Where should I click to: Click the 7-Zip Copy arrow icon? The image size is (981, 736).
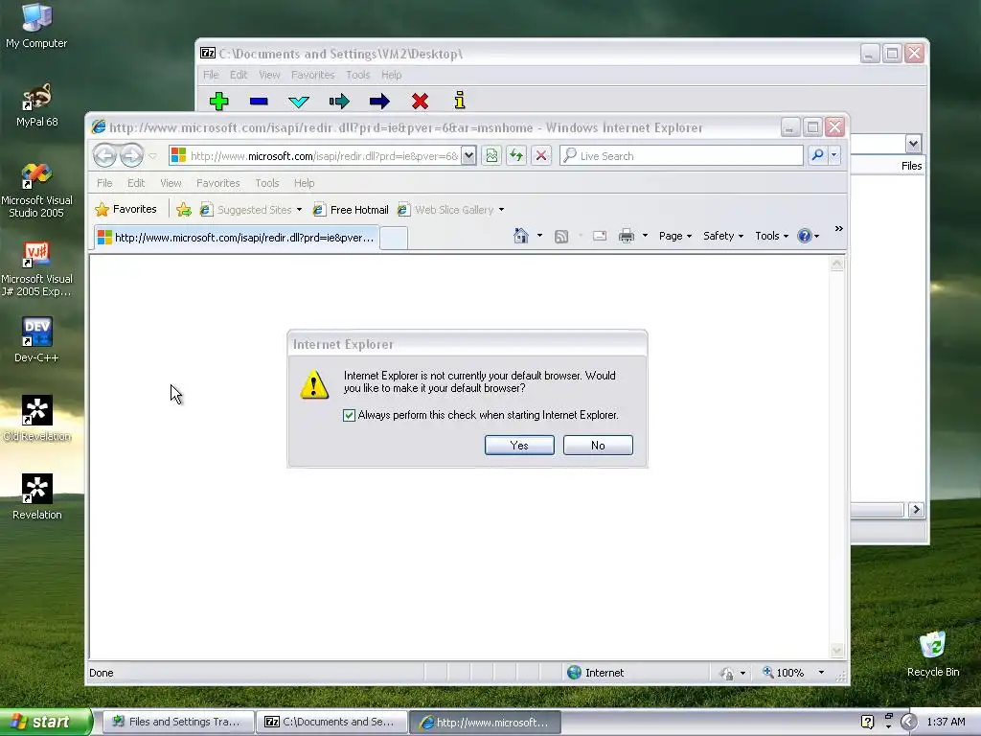click(339, 101)
